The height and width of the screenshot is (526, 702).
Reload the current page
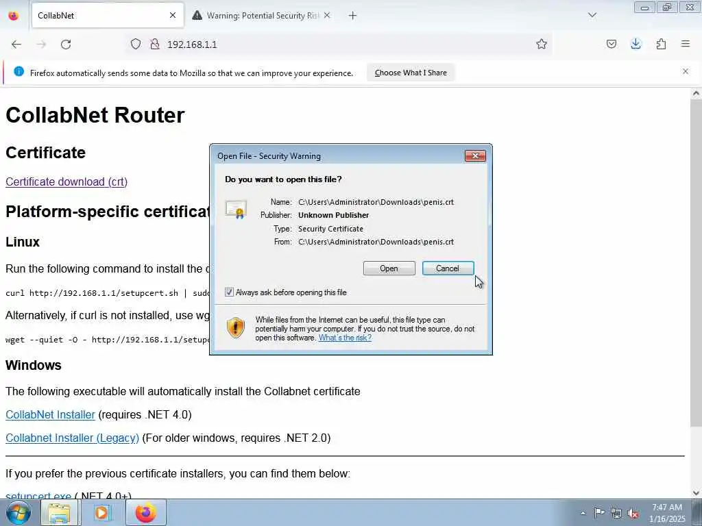pyautogui.click(x=66, y=45)
